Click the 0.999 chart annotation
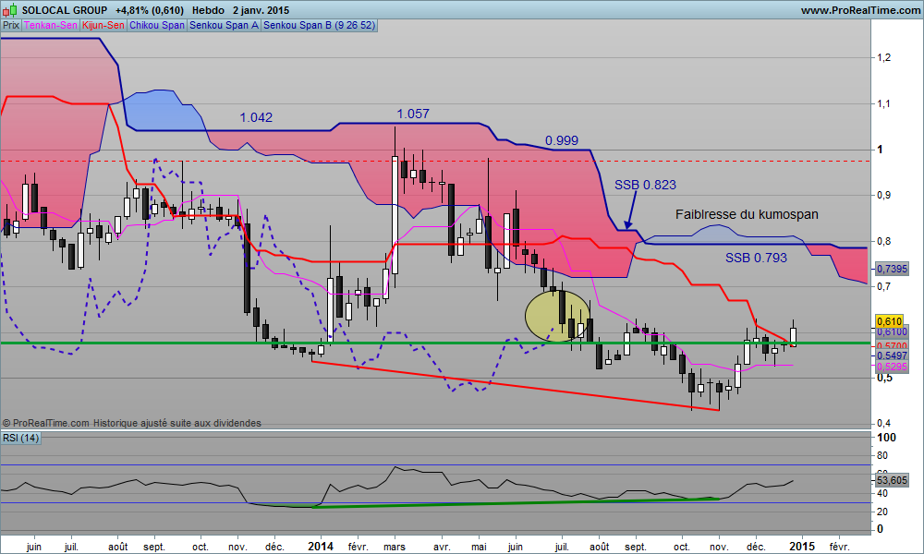This screenshot has width=924, height=554. point(562,140)
